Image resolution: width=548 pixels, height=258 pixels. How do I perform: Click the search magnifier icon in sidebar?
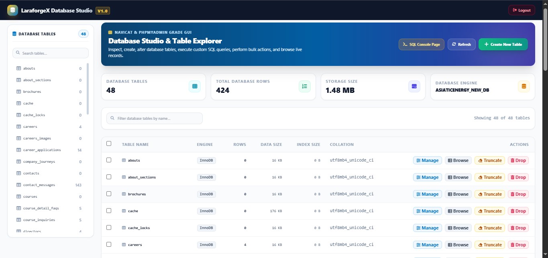click(18, 53)
